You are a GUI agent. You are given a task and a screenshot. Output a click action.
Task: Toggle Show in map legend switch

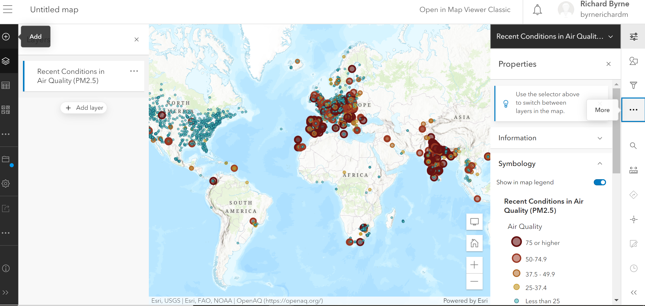pos(600,182)
